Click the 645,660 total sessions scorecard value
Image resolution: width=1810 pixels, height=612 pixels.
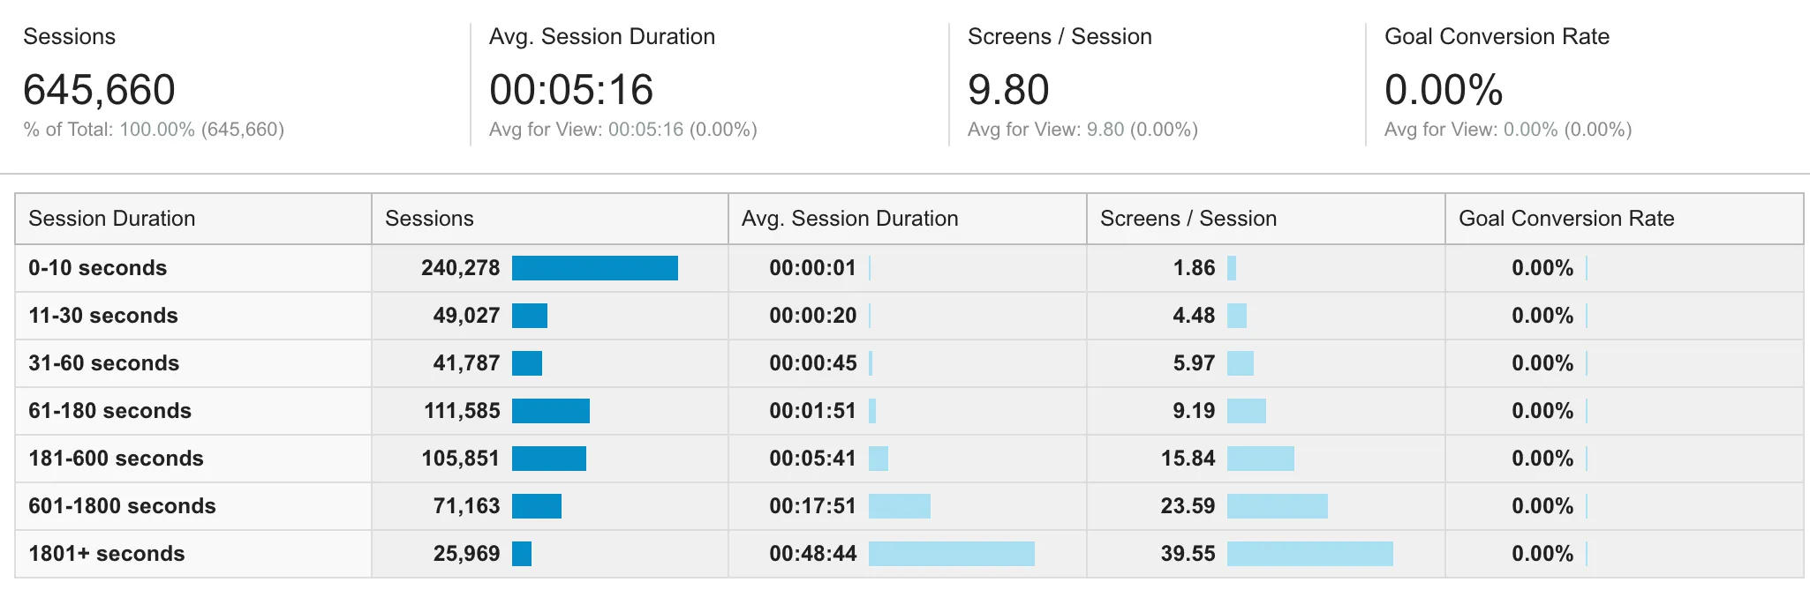point(100,90)
